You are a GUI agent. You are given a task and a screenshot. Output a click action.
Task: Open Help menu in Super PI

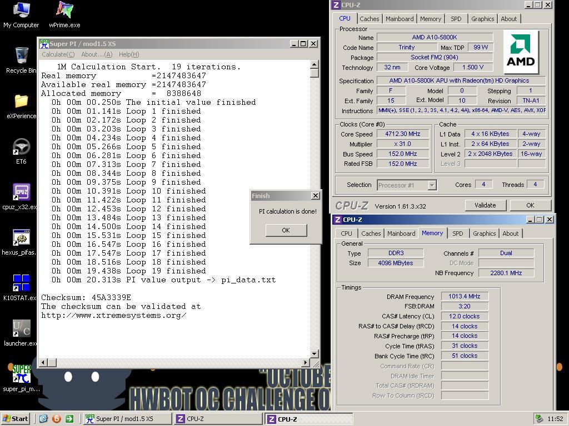[x=129, y=54]
